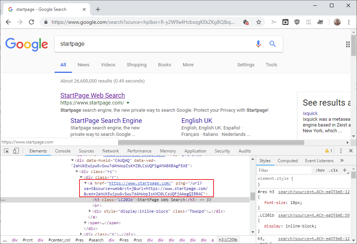The height and width of the screenshot is (244, 357).
Task: Collapse the data-hveid CAUQAQ div node
Action: (x=73, y=160)
